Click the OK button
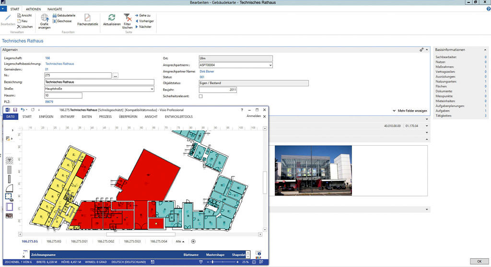491x267 pixels. 478,261
